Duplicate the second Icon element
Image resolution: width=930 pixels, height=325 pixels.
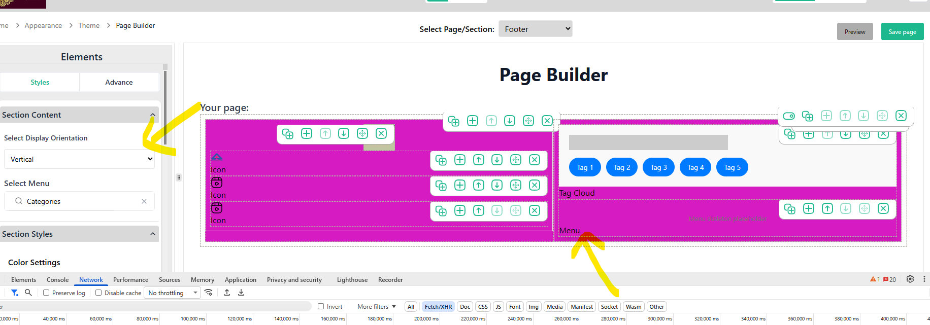(441, 185)
